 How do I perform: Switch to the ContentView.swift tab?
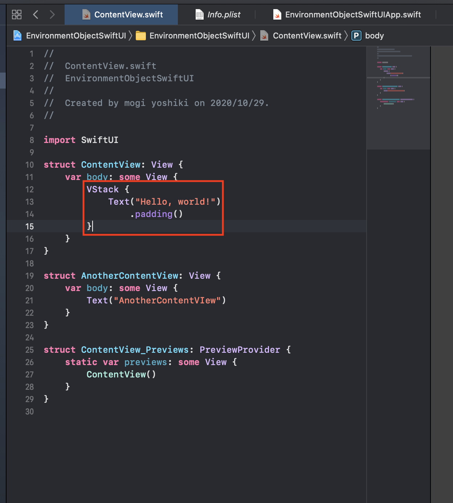[121, 15]
